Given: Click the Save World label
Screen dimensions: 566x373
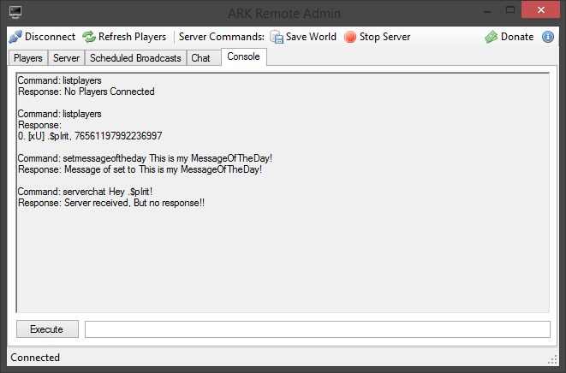Looking at the screenshot, I should pos(311,37).
